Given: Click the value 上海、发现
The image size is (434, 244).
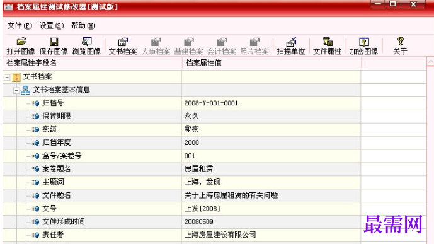Looking at the screenshot, I should (x=202, y=182).
